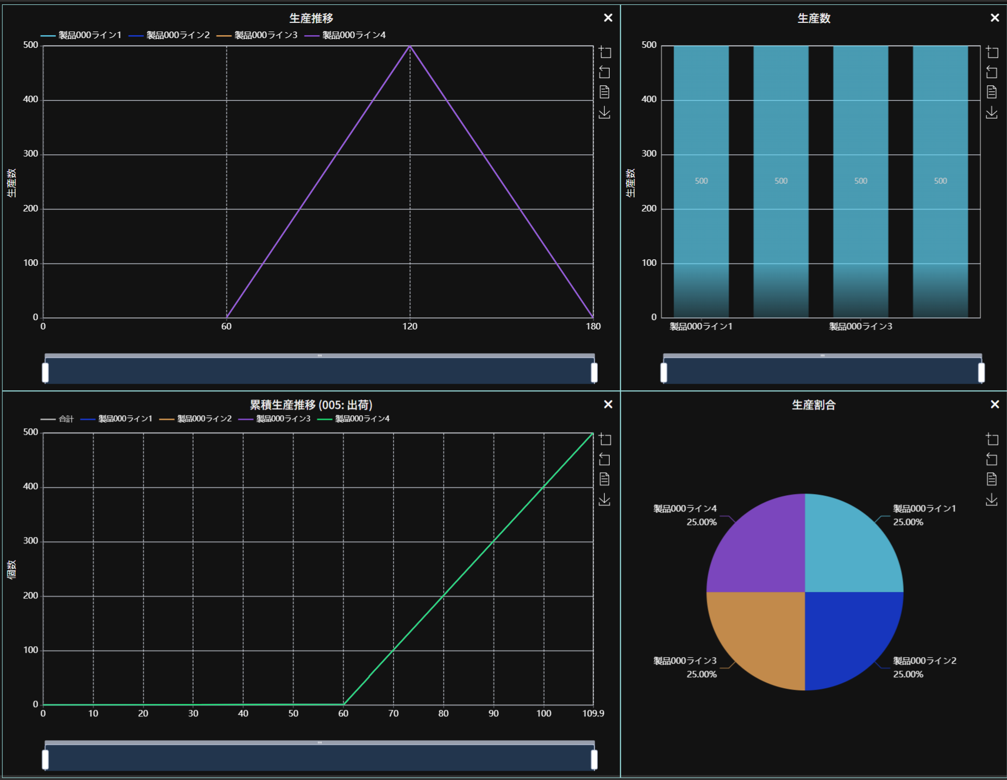Click right zoom slider handle under 生産推移 chart
Viewport: 1007px width, 780px height.
tap(594, 372)
